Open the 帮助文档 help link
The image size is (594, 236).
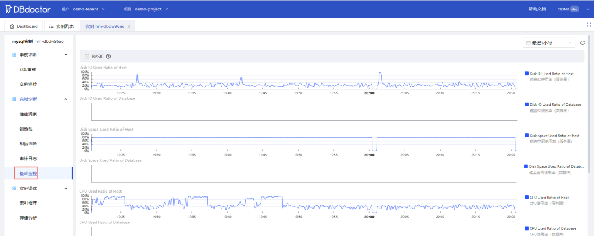537,9
